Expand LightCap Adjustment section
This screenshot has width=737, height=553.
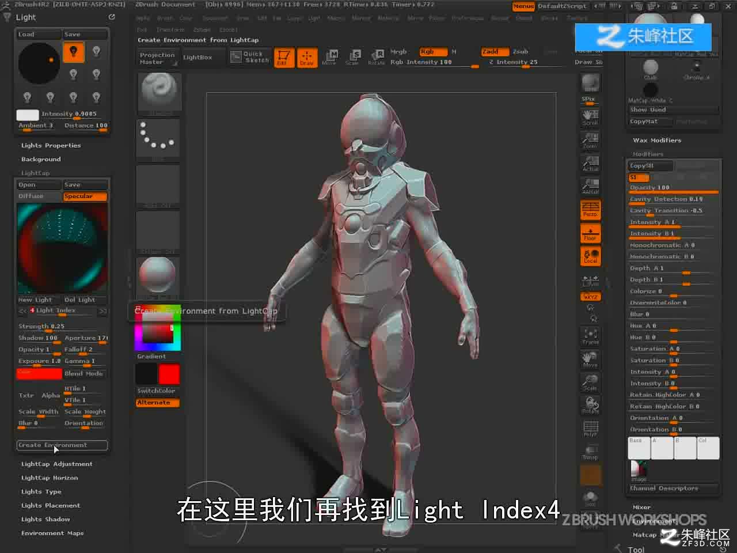coord(57,464)
